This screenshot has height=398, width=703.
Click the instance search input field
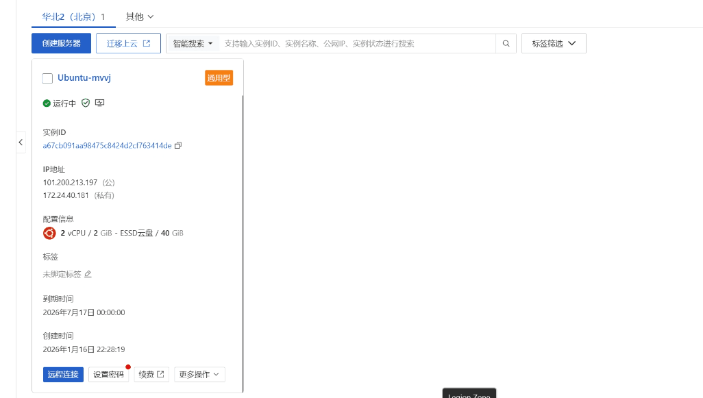point(356,44)
